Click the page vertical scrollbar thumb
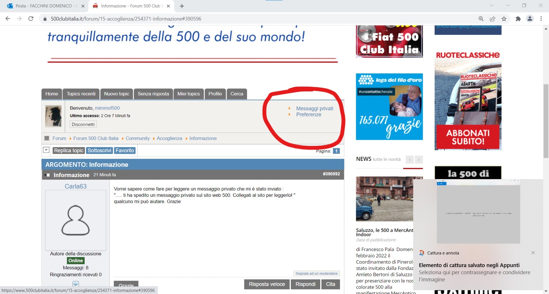The image size is (549, 294). 546,121
